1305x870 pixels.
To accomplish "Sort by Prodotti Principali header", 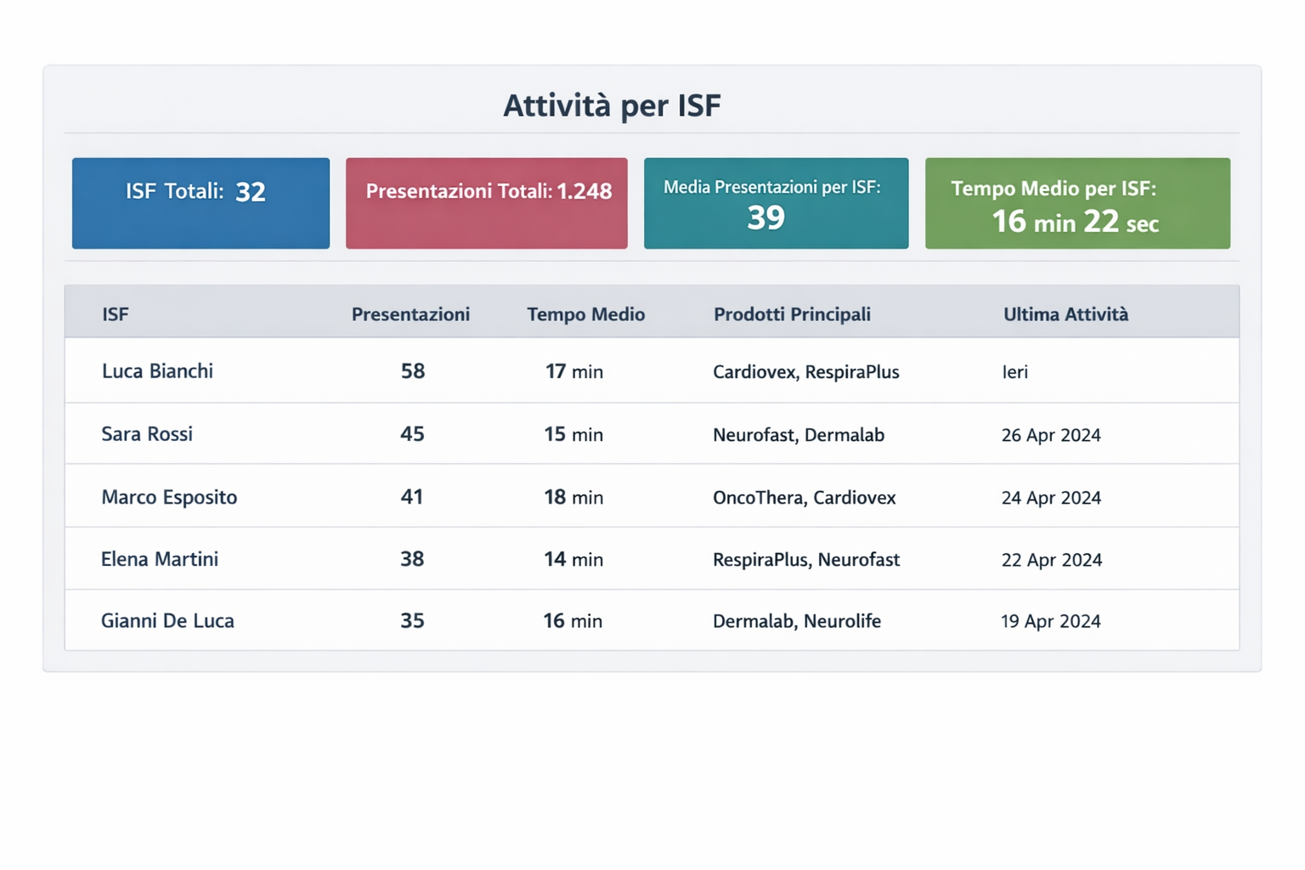I will pyautogui.click(x=792, y=314).
